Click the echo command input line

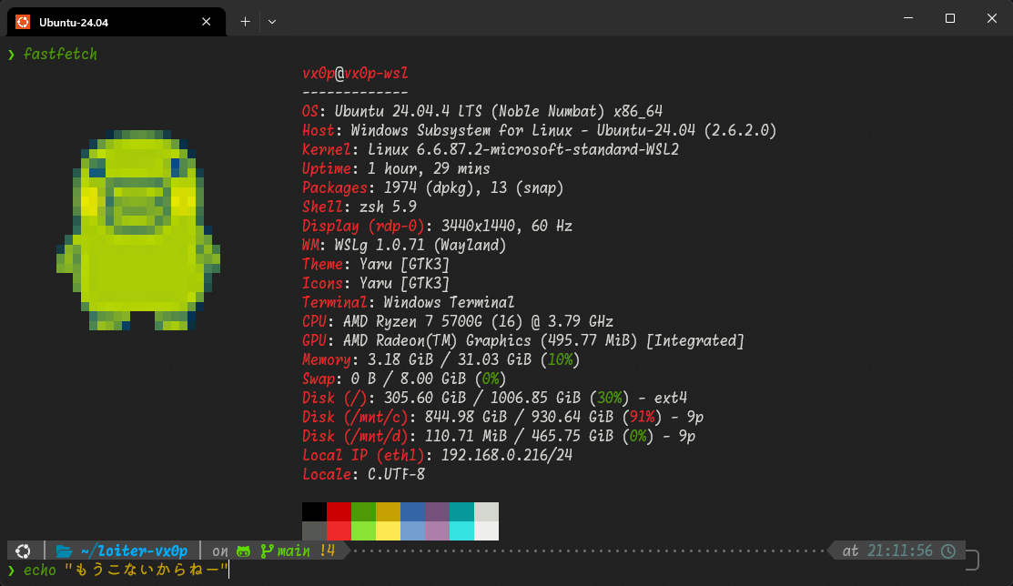click(126, 570)
